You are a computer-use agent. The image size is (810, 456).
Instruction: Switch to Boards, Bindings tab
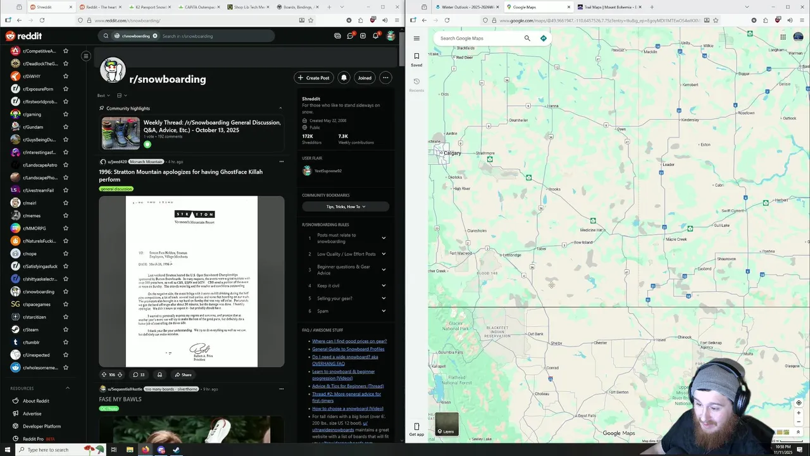(297, 7)
